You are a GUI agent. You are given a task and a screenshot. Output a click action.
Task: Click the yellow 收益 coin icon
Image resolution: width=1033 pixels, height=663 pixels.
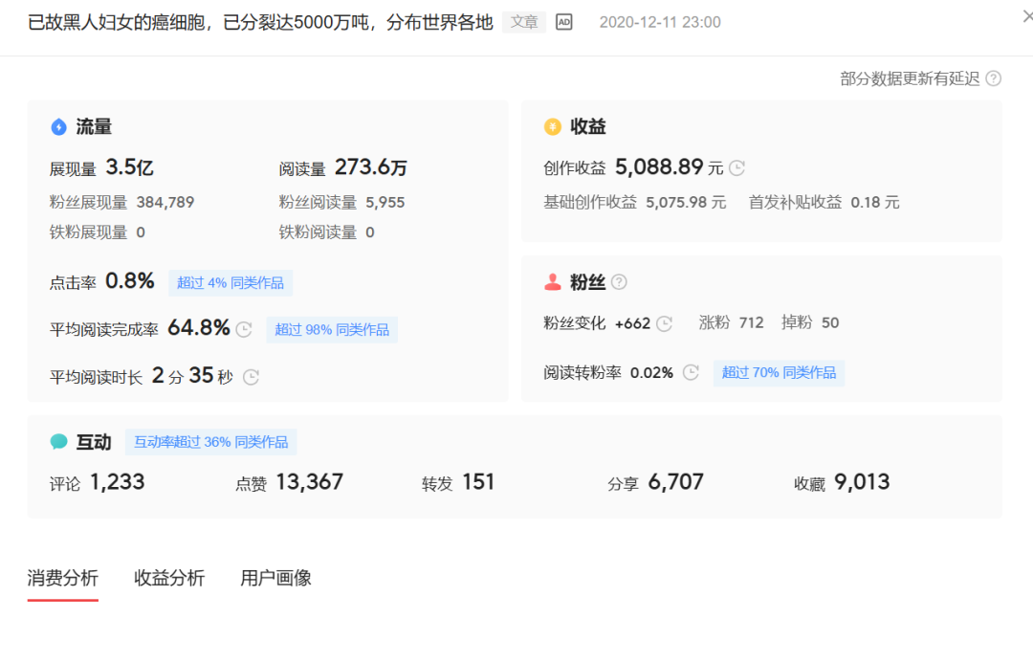pyautogui.click(x=552, y=126)
